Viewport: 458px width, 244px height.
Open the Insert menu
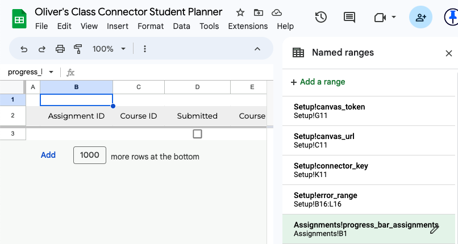point(118,26)
